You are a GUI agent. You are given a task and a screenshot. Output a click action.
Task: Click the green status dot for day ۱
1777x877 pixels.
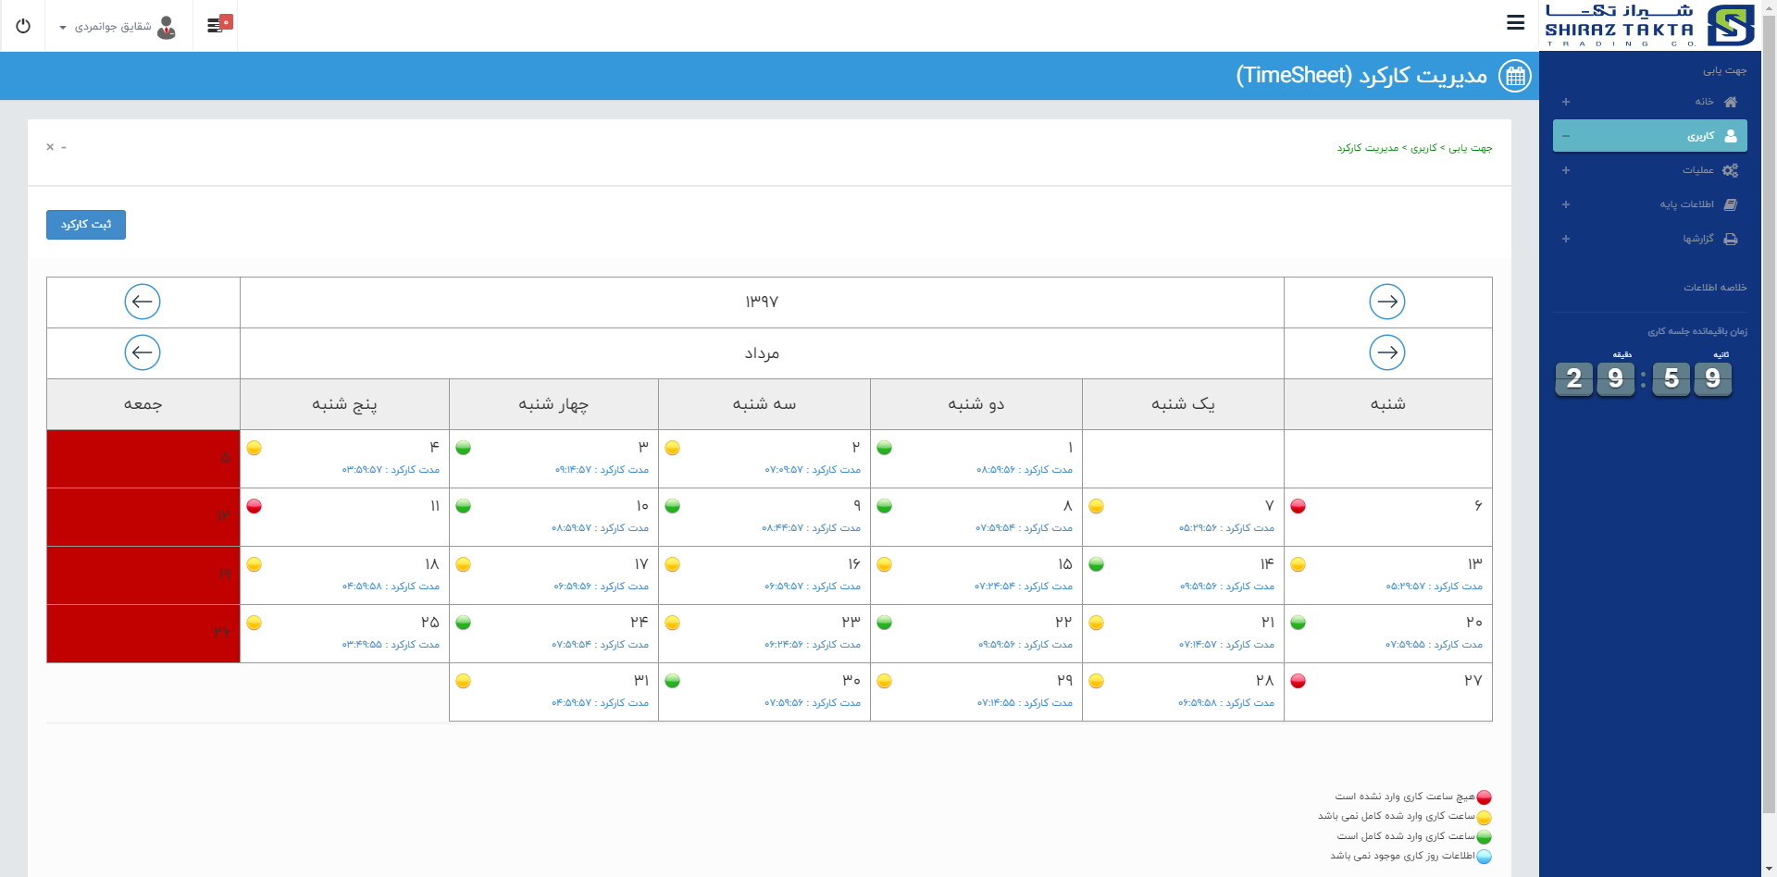[x=885, y=448]
